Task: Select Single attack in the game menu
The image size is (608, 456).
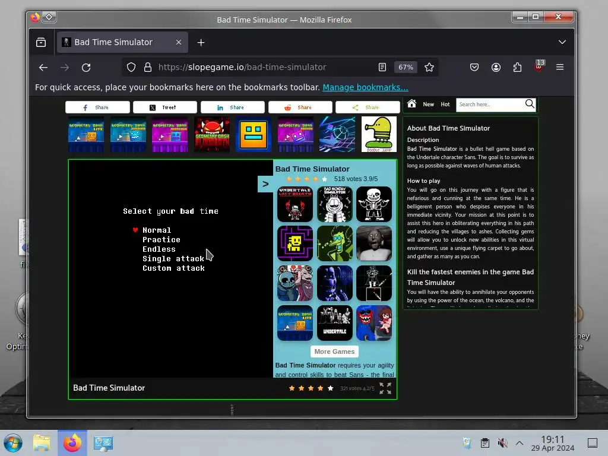Action: tap(173, 259)
